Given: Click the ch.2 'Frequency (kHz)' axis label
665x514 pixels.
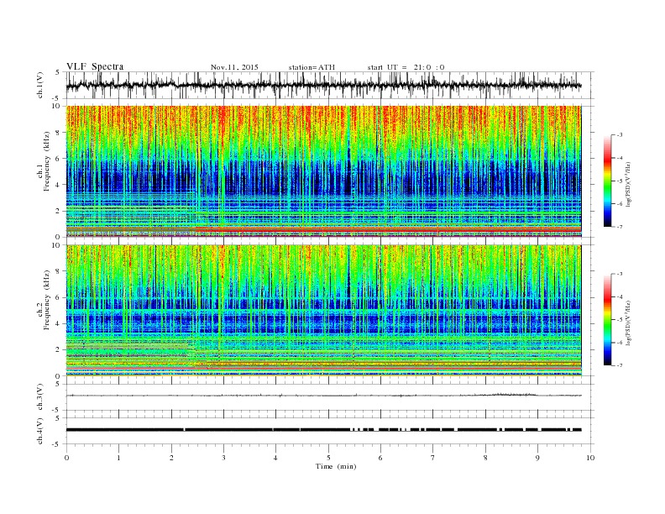Looking at the screenshot, I should pos(47,300).
